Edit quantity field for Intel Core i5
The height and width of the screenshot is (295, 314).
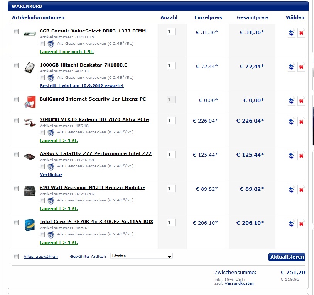point(171,223)
